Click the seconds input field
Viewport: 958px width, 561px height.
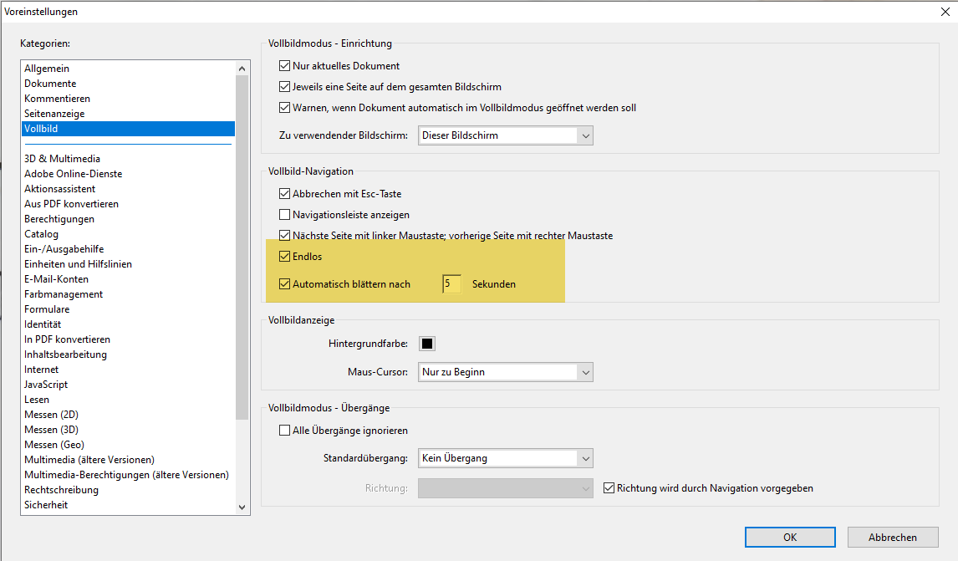(x=451, y=284)
